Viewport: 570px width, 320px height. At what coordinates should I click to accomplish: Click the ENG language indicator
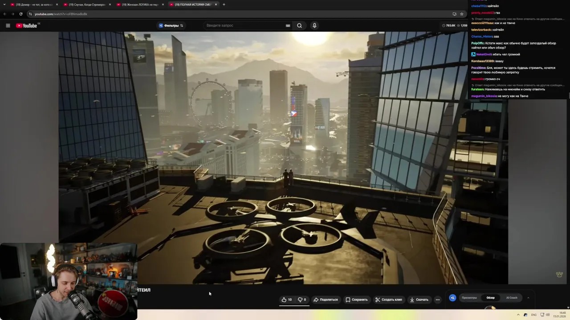pyautogui.click(x=533, y=315)
